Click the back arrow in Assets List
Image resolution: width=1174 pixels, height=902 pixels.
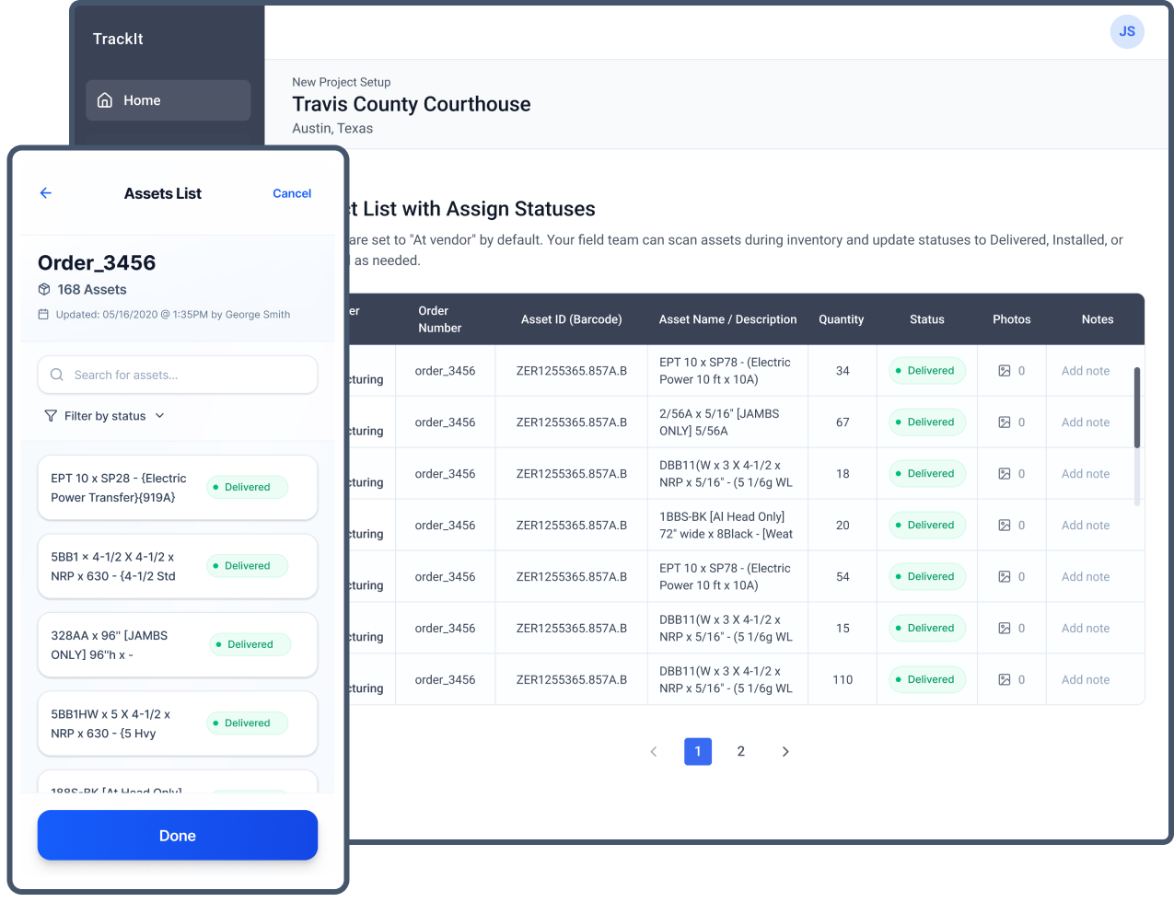46,193
